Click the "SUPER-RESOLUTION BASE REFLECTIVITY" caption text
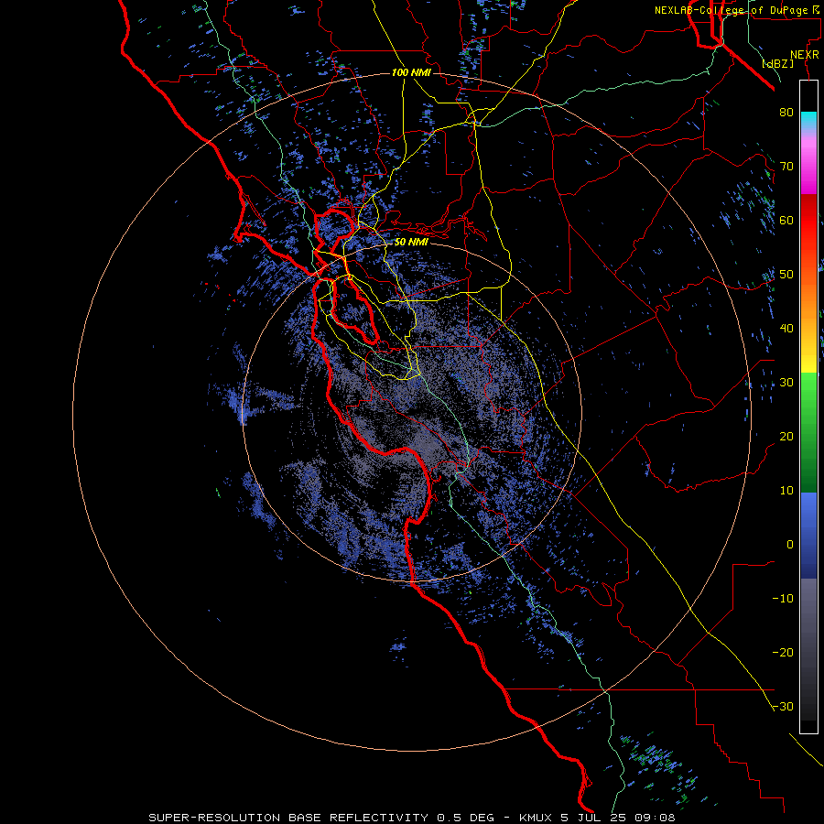Image resolution: width=824 pixels, height=824 pixels. 288,818
